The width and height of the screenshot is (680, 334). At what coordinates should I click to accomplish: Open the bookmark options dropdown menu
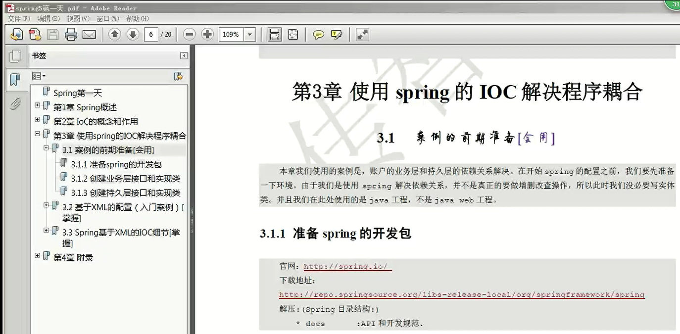[x=39, y=76]
